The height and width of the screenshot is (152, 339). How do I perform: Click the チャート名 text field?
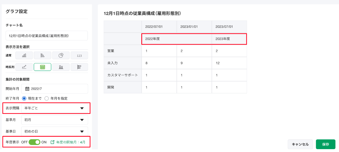[47, 36]
